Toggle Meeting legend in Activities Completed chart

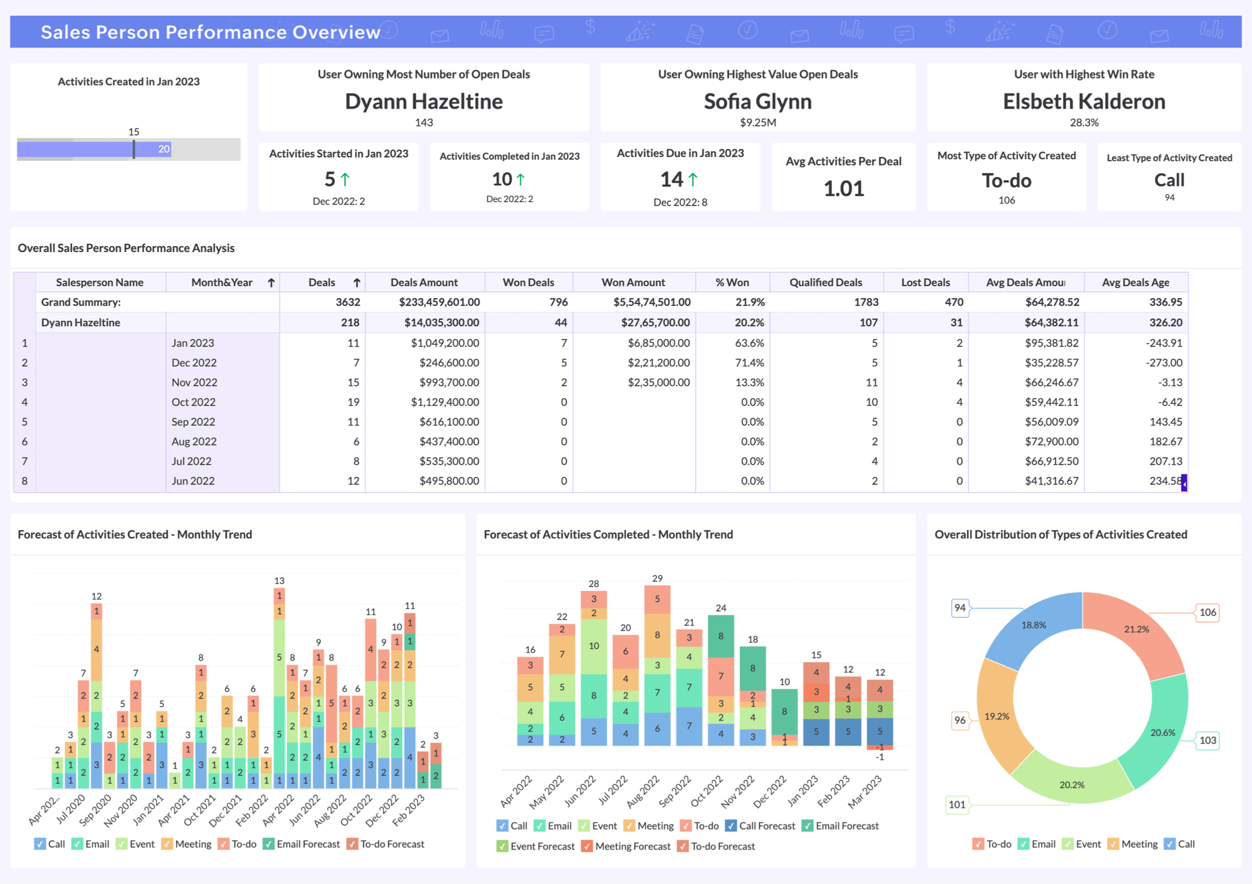coord(648,826)
